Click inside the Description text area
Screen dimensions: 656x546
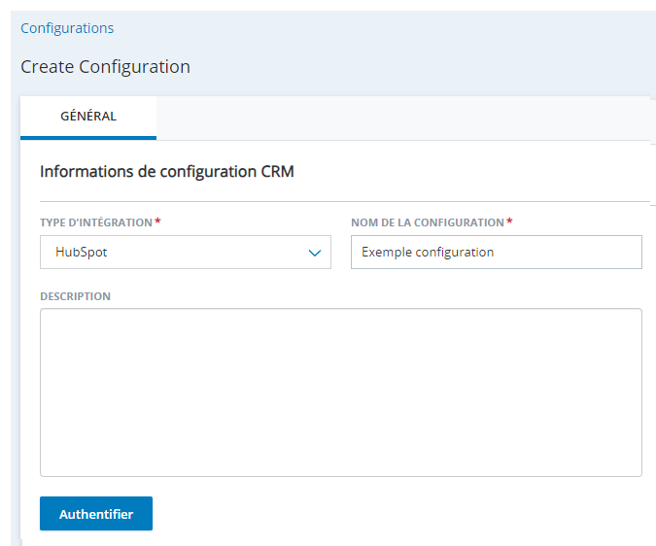[341, 392]
